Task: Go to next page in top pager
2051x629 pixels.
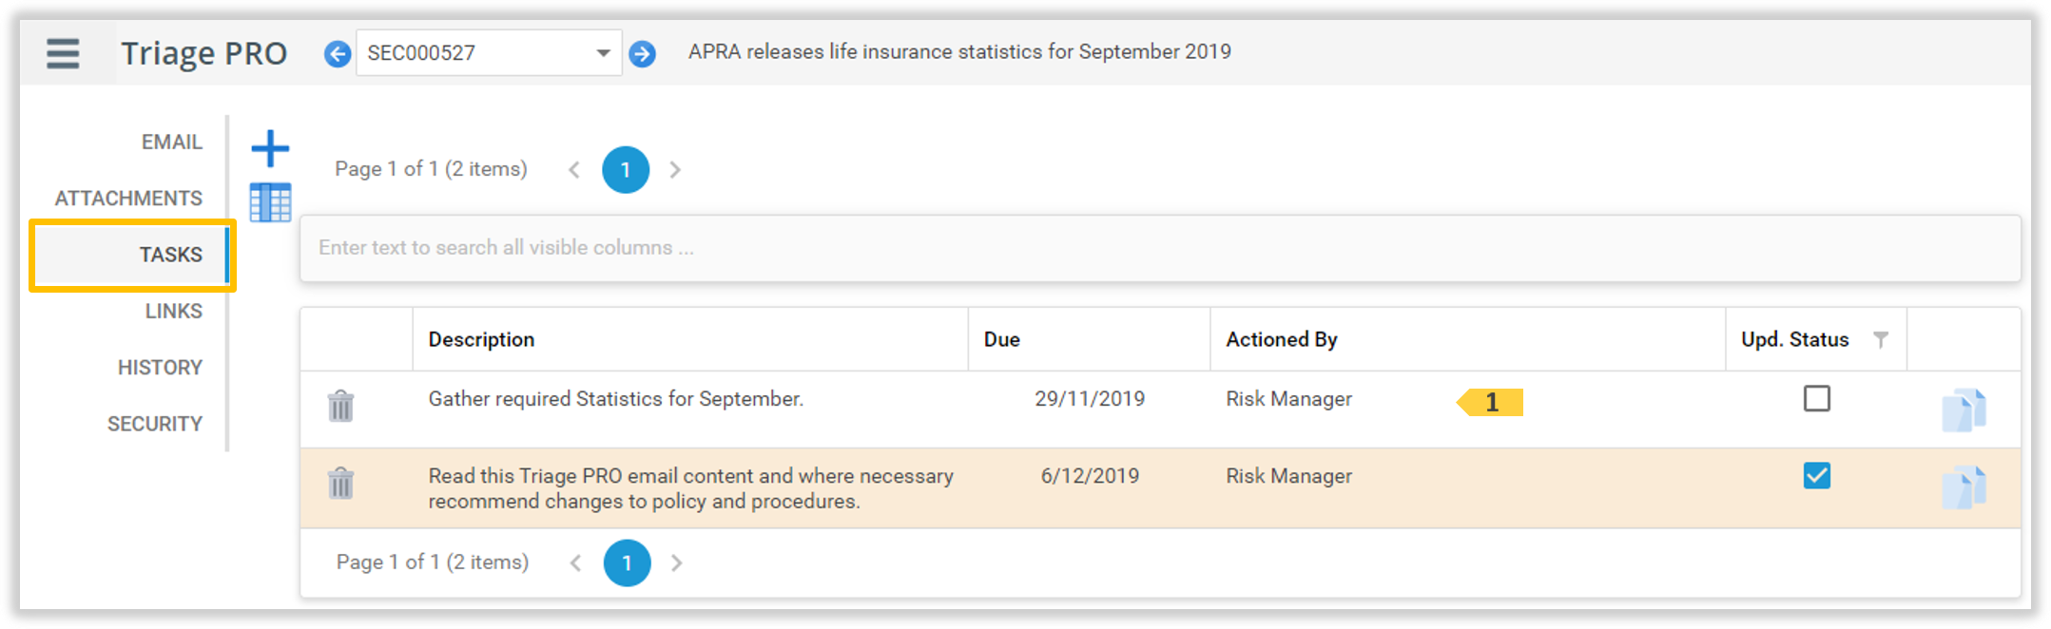Action: point(675,170)
